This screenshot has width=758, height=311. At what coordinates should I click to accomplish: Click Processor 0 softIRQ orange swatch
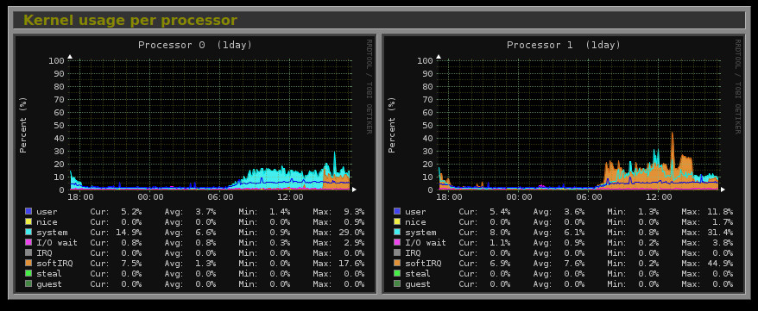[x=28, y=264]
